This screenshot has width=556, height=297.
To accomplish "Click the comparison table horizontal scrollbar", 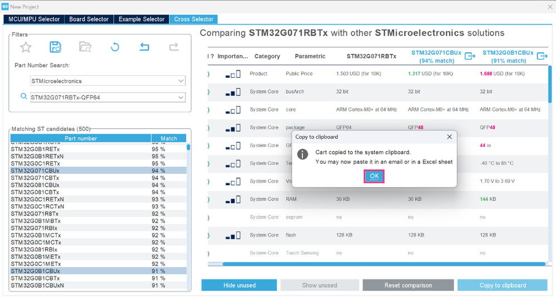I will pyautogui.click(x=383, y=264).
